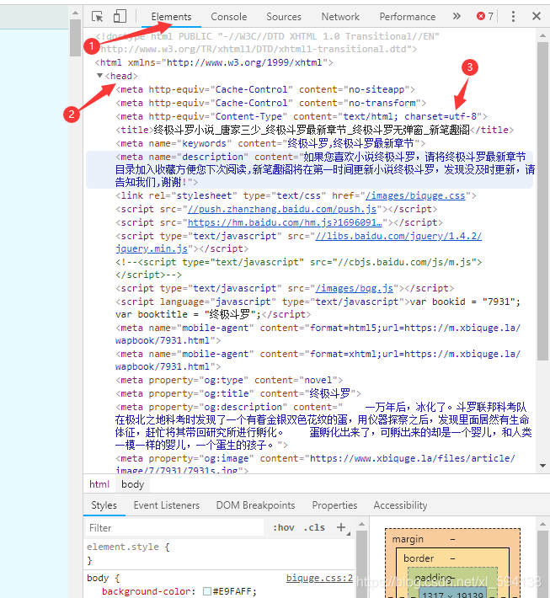Click the body selector in styles
550x598 pixels.
point(98,578)
